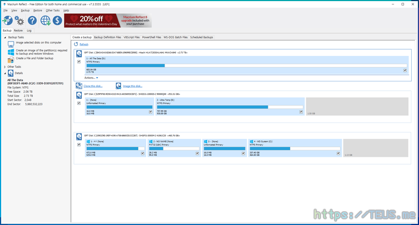419x225 pixels.
Task: Open the Backup Definition Files tab
Action: tap(107, 37)
